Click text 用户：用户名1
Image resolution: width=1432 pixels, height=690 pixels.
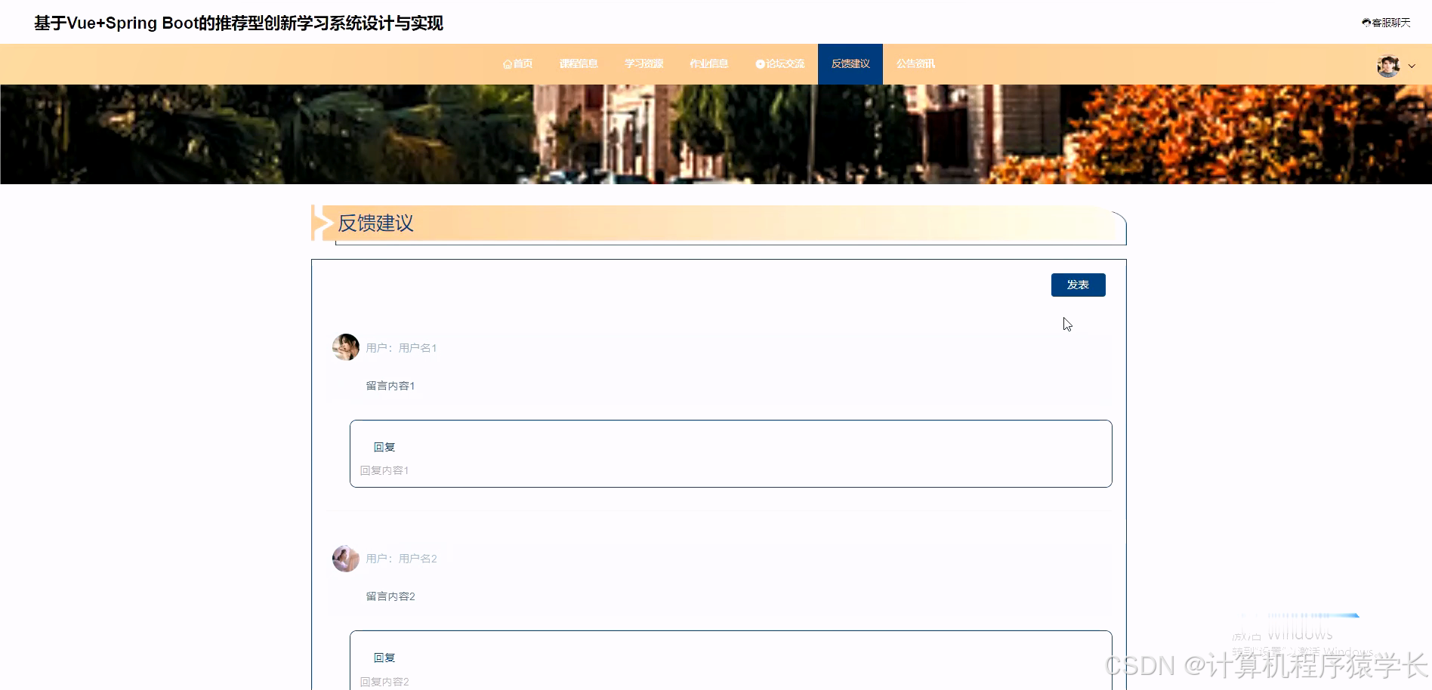click(401, 348)
